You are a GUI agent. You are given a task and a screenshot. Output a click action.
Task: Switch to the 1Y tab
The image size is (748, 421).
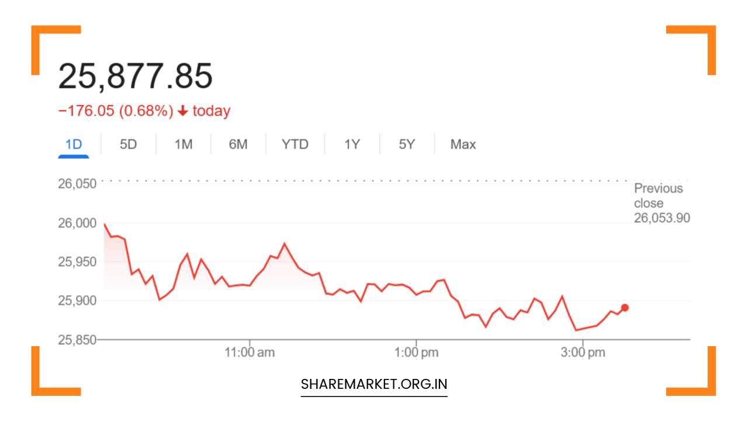click(352, 144)
